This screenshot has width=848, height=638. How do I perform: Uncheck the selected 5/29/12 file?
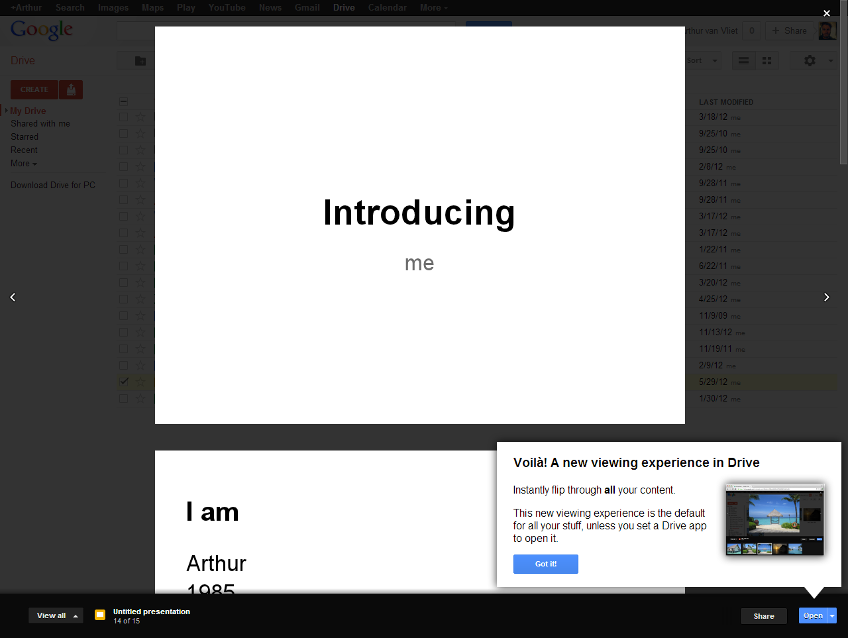pos(124,382)
